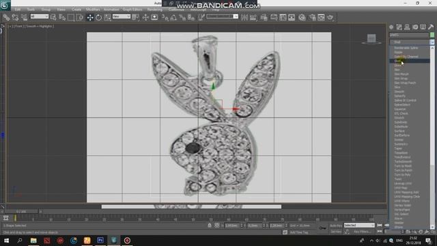
Task: Toggle Spinner Snap on toolbar
Action: 191,17
